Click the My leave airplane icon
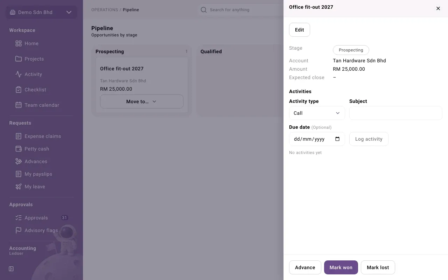The image size is (448, 280). [x=19, y=187]
